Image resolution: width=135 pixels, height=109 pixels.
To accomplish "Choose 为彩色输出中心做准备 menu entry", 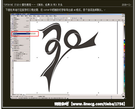I will click(x=21, y=45).
